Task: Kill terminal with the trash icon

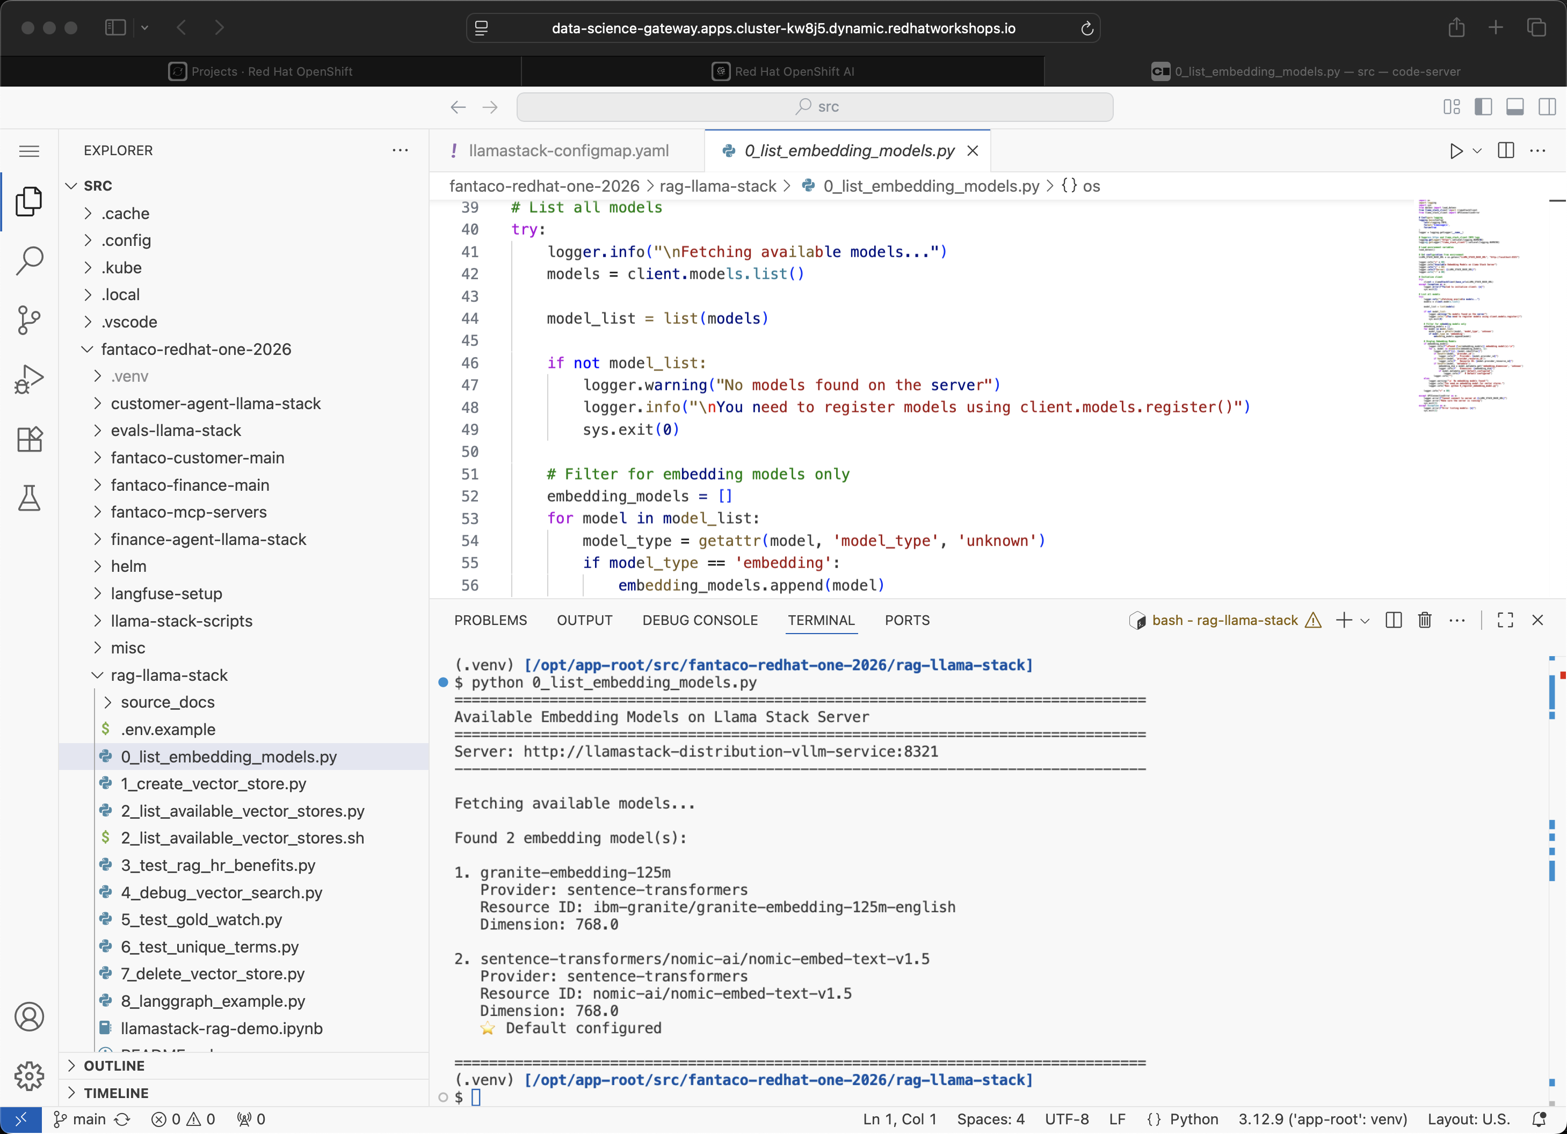Action: (x=1424, y=620)
